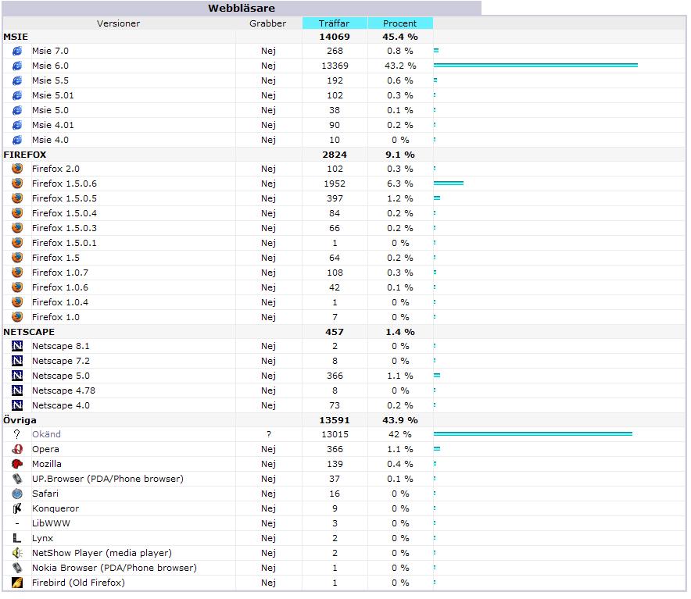Click the 45.4 % MSIE percentage

[x=400, y=37]
